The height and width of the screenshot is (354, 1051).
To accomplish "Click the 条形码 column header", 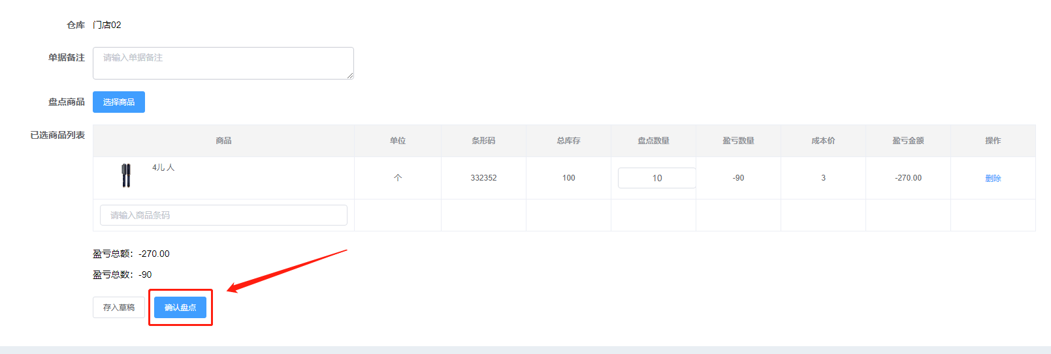I will (x=483, y=141).
